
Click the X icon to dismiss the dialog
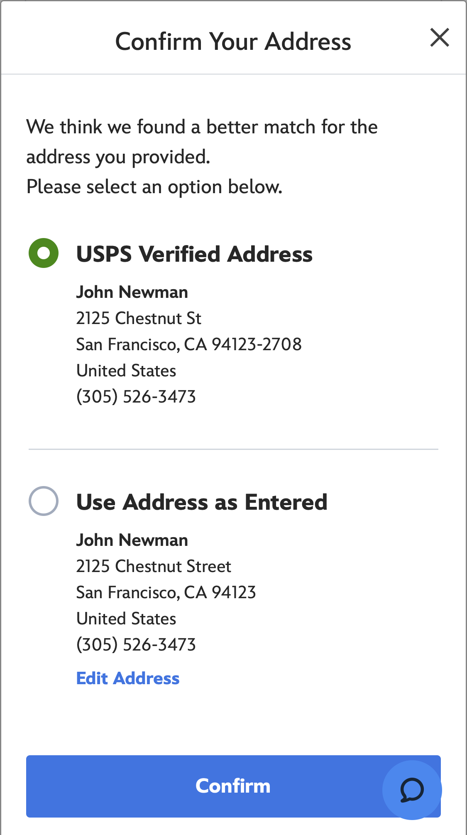tap(440, 38)
